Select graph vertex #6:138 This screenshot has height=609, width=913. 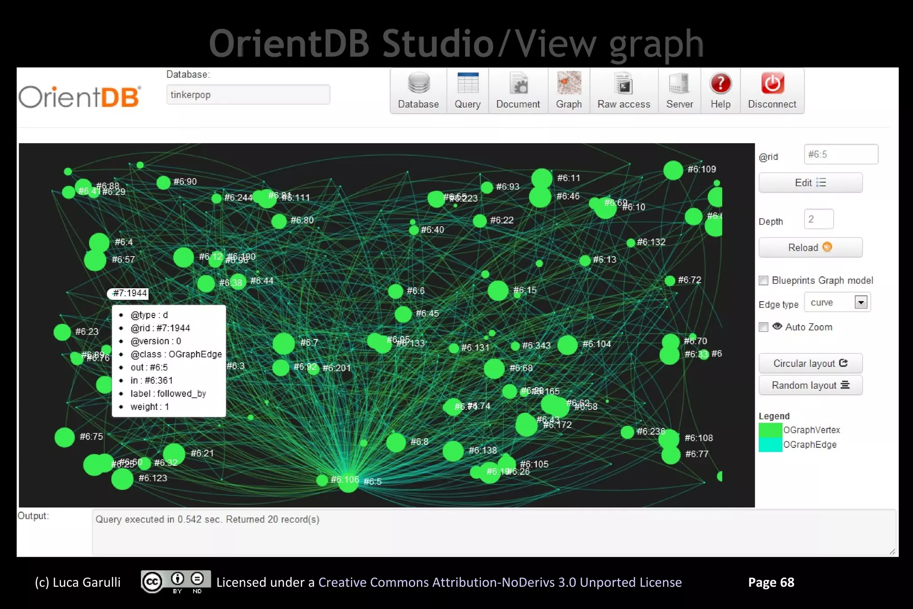point(453,451)
